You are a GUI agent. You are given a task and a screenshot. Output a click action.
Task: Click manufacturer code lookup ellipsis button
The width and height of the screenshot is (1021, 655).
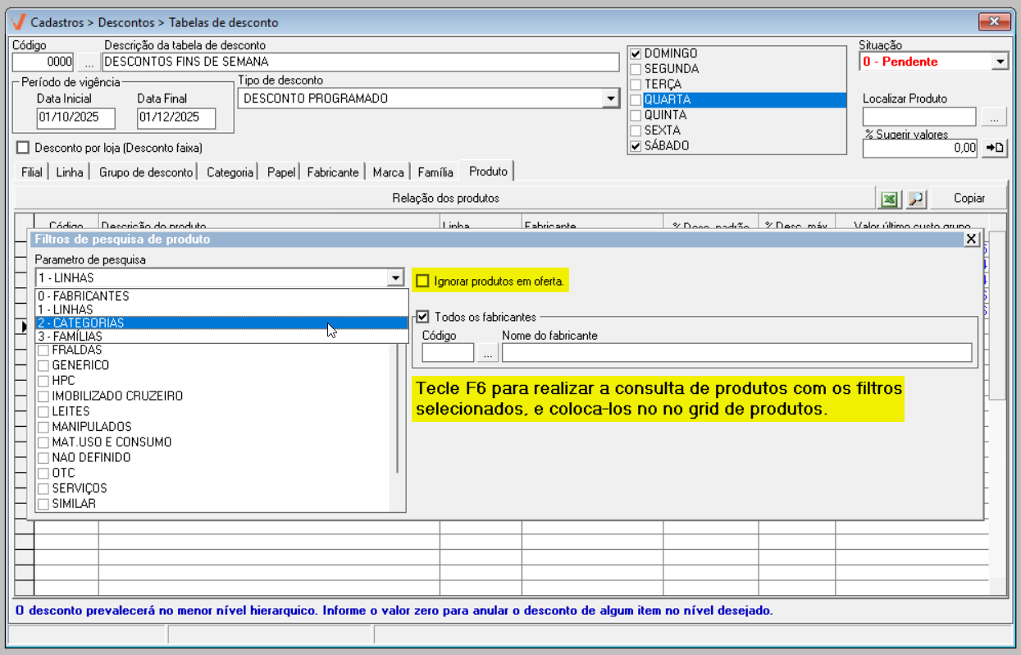pos(488,352)
